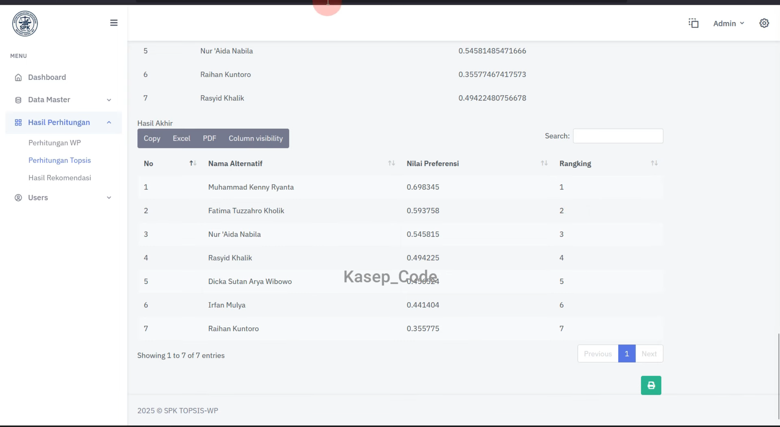
Task: Collapse the Hasil Perhitungan menu chevron
Action: [109, 122]
